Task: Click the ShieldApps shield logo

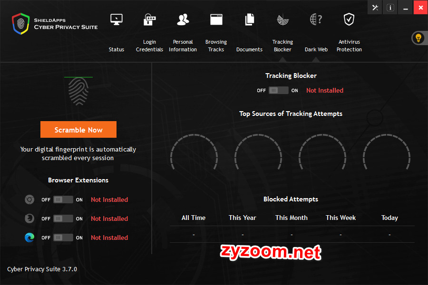Action: (21, 24)
